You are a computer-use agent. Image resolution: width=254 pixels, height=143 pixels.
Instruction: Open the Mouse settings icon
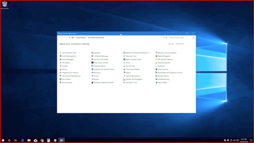pos(60,69)
